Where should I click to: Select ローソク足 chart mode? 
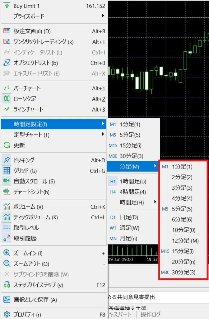point(53,99)
